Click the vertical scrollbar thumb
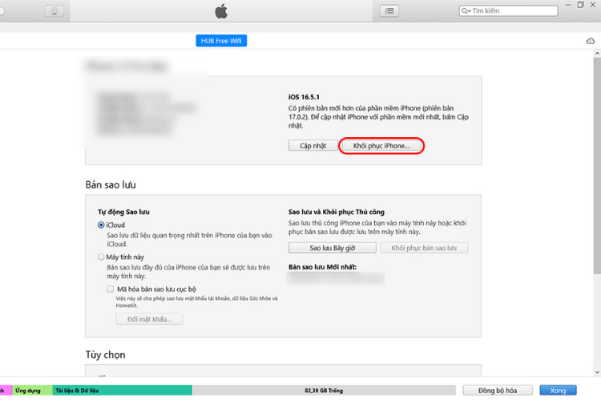Screen dimensions: 601x401 pos(597,165)
